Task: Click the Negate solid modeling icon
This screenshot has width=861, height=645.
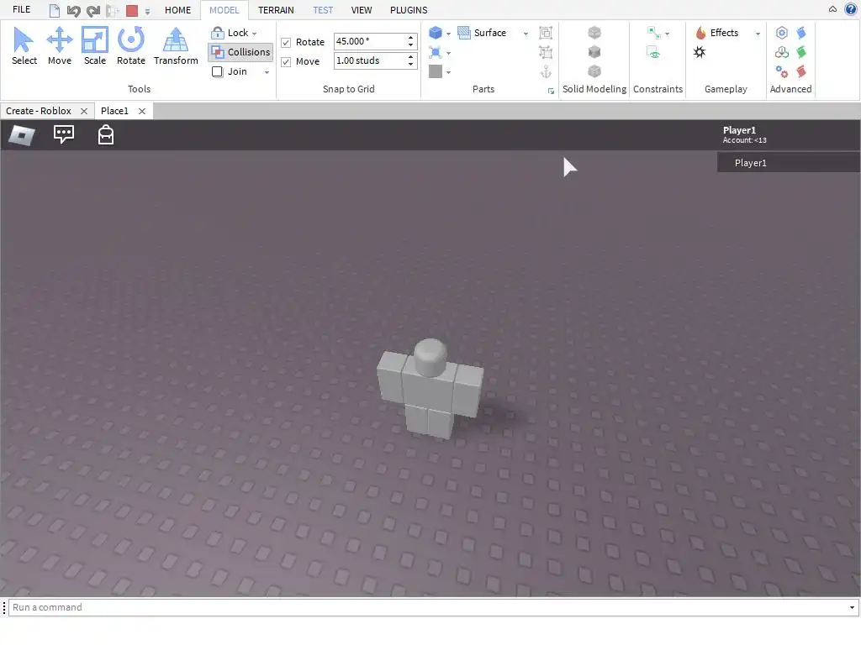Action: pyautogui.click(x=594, y=52)
